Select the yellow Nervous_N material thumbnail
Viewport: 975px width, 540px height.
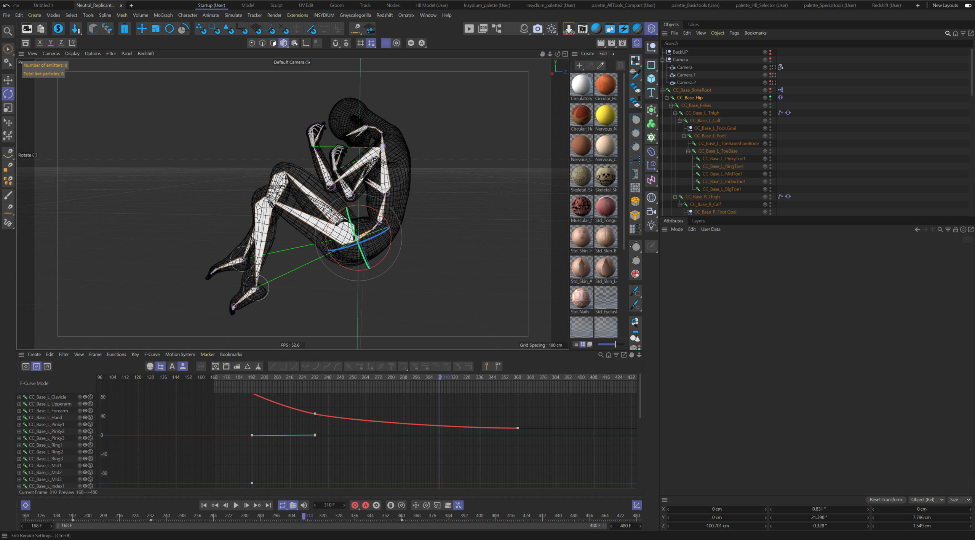[606, 115]
